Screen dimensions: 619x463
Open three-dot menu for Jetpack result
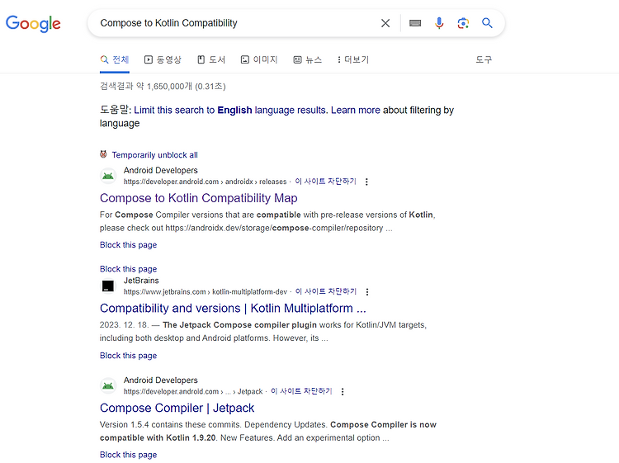pyautogui.click(x=343, y=391)
